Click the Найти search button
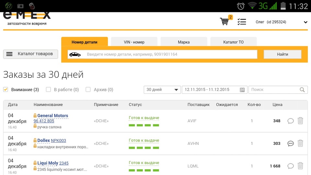Viewport: 311px width, 175px height. click(x=282, y=54)
